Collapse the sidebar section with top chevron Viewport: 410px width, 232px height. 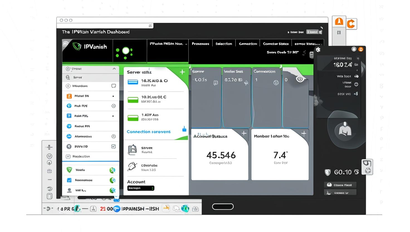[x=114, y=69]
